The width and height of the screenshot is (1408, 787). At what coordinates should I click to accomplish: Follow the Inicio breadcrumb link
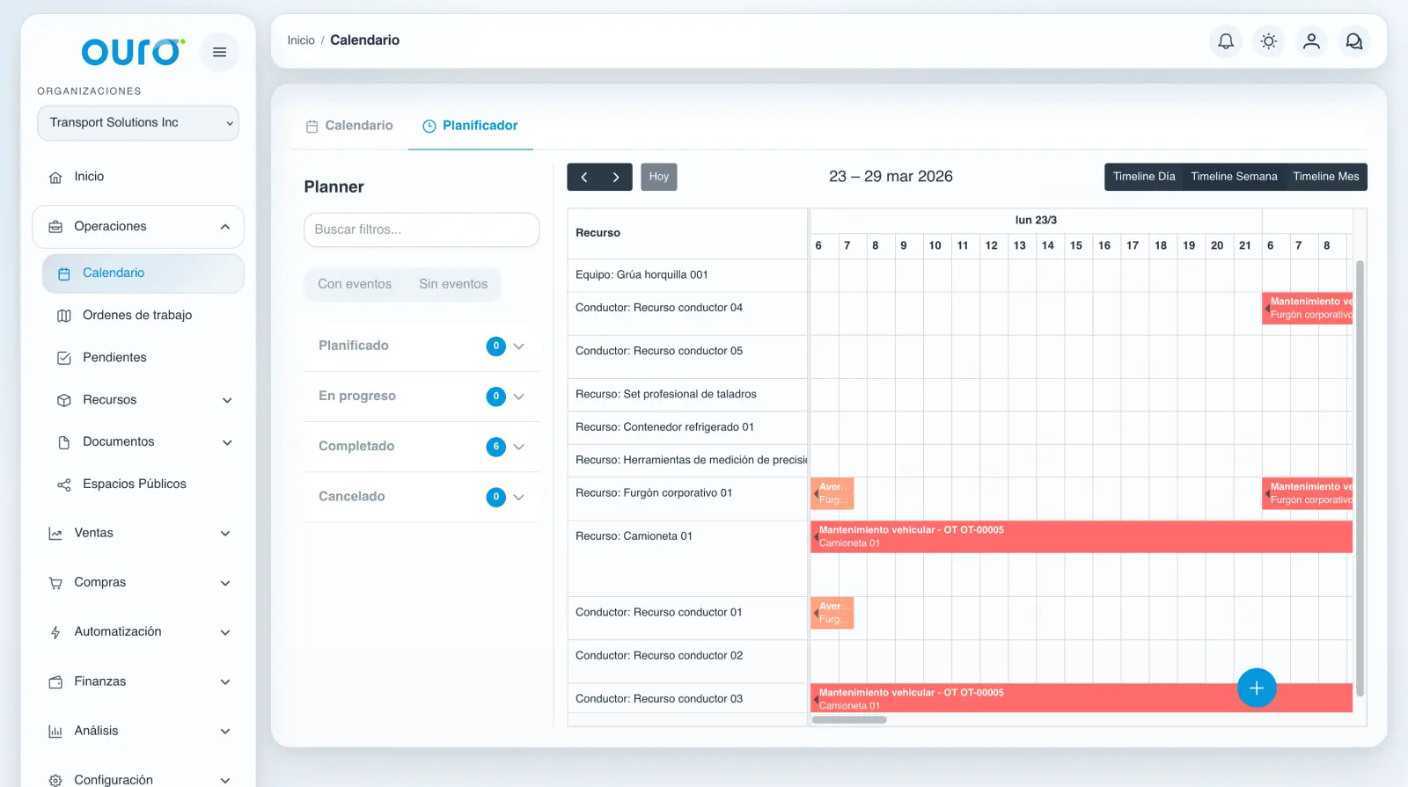point(301,40)
